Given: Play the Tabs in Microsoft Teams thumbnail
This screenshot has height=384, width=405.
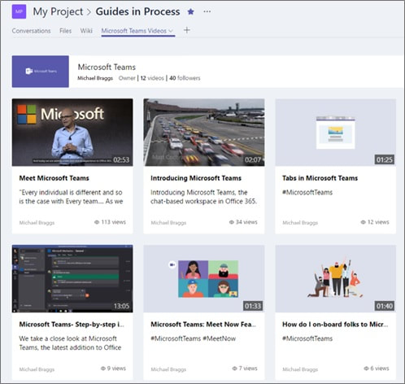Looking at the screenshot, I should click(336, 133).
